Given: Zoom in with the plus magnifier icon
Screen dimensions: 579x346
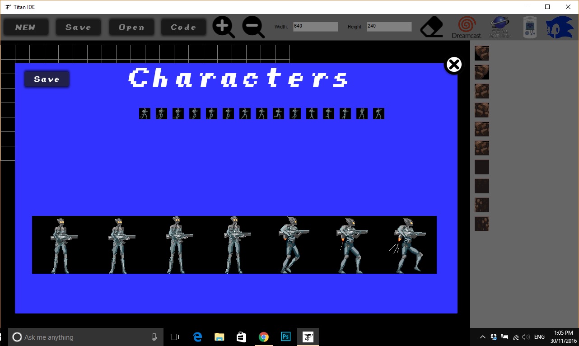Looking at the screenshot, I should pyautogui.click(x=224, y=27).
